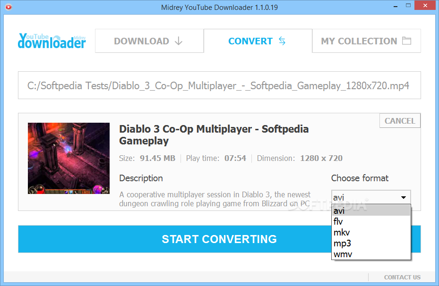This screenshot has height=286, width=439.
Task: Click the app icon in the title bar
Action: pos(9,7)
